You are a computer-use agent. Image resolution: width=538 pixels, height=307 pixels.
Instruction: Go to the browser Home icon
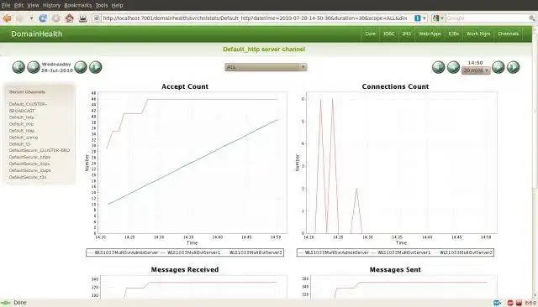69,18
